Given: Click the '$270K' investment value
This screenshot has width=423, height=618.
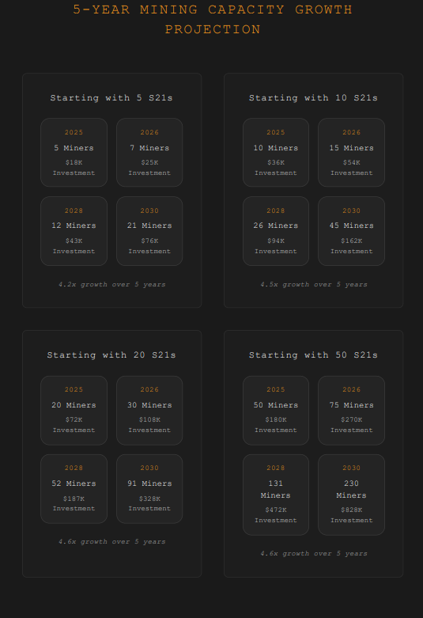Looking at the screenshot, I should coord(351,419).
